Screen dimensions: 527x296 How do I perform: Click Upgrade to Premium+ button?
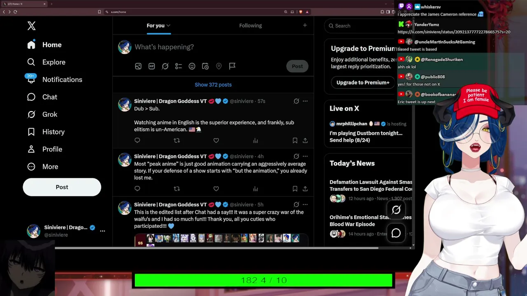tap(363, 83)
